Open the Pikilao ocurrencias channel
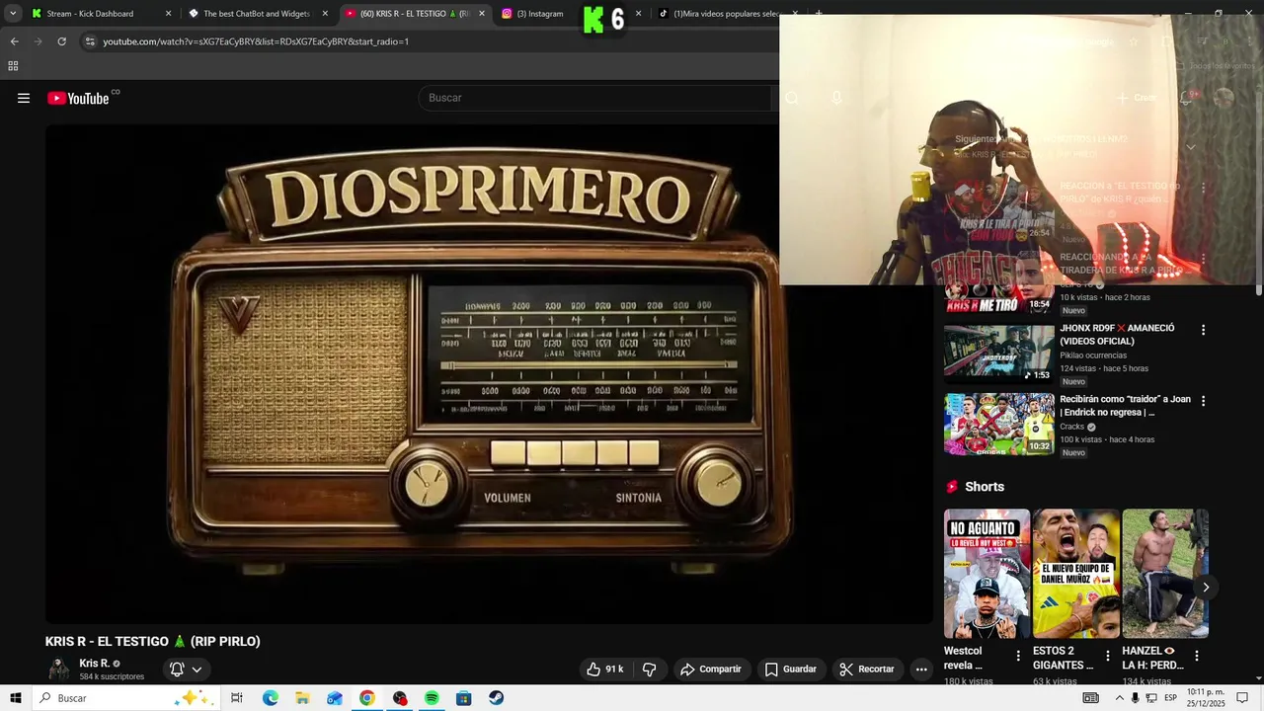Viewport: 1264px width, 711px height. (x=1093, y=355)
